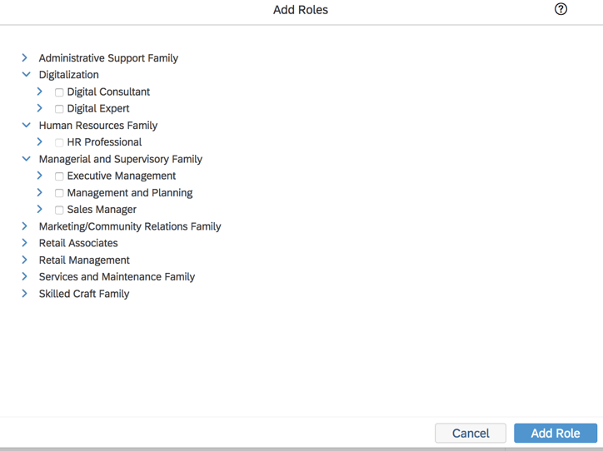This screenshot has height=451, width=603.
Task: Click the Add Role button
Action: point(556,433)
